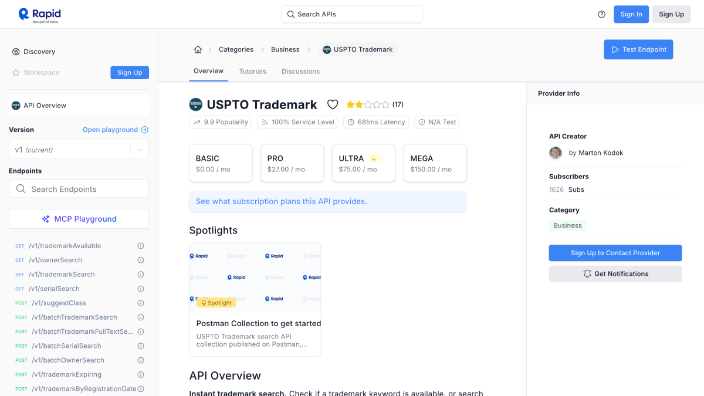Click the (17) ratings count
The image size is (704, 396).
point(398,104)
